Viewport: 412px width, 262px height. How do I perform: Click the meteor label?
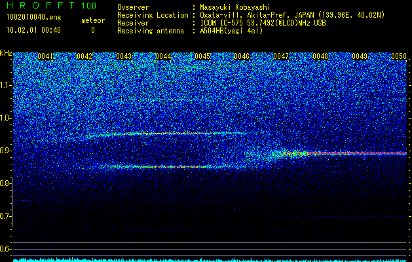[93, 20]
